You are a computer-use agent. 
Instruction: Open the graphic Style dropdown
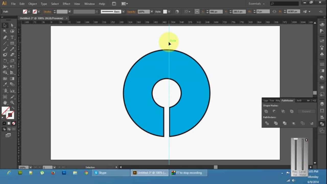(x=169, y=12)
